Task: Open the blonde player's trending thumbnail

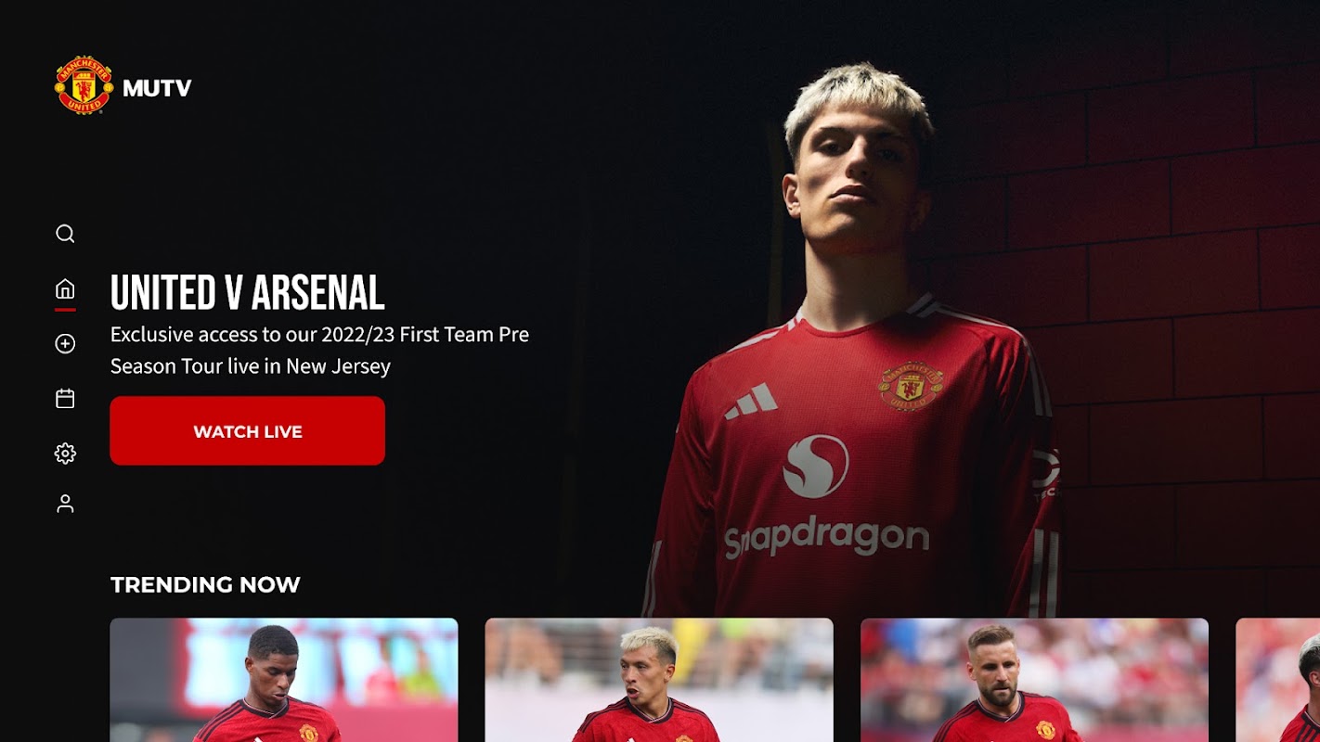Action: click(x=659, y=680)
